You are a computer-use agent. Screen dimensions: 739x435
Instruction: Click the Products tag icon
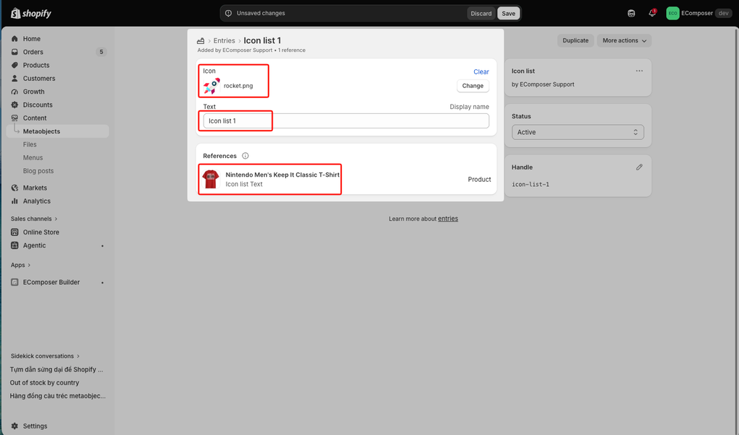tap(14, 65)
